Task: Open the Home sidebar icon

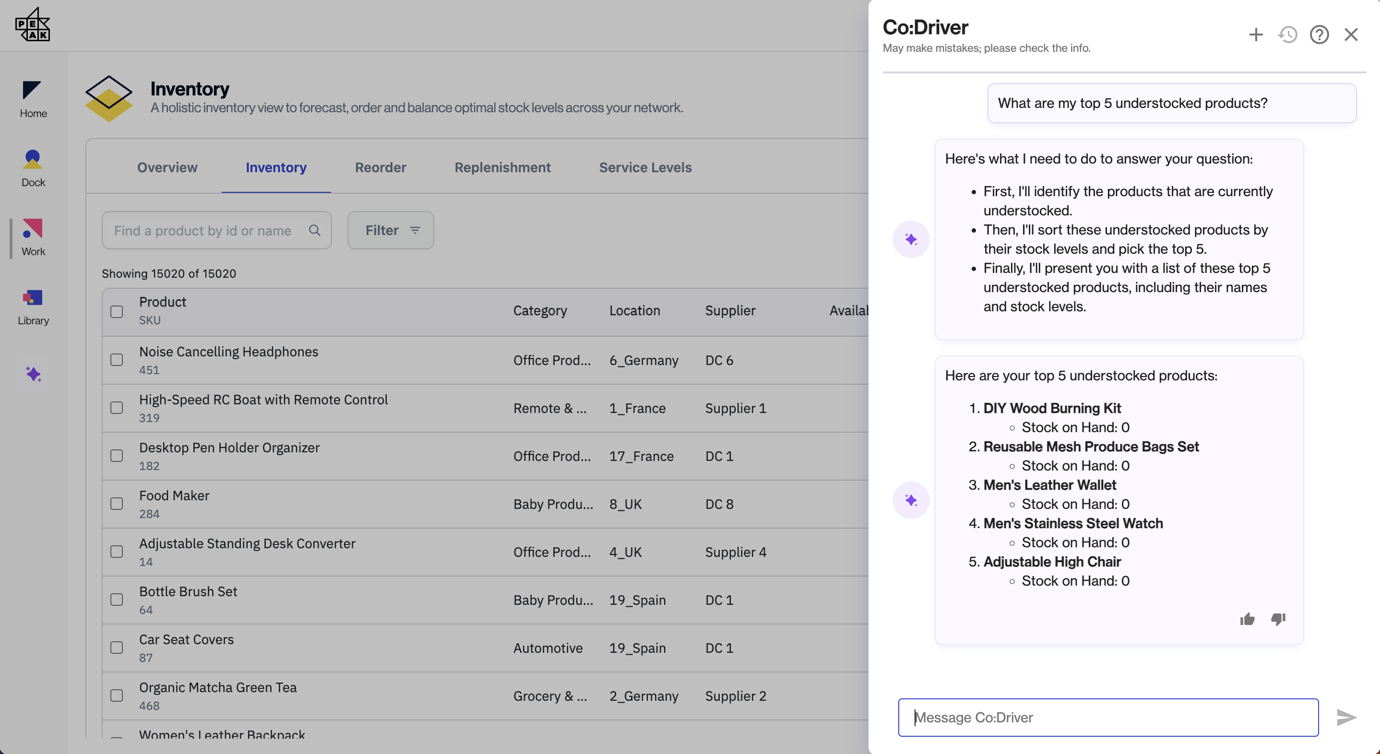Action: pyautogui.click(x=33, y=99)
